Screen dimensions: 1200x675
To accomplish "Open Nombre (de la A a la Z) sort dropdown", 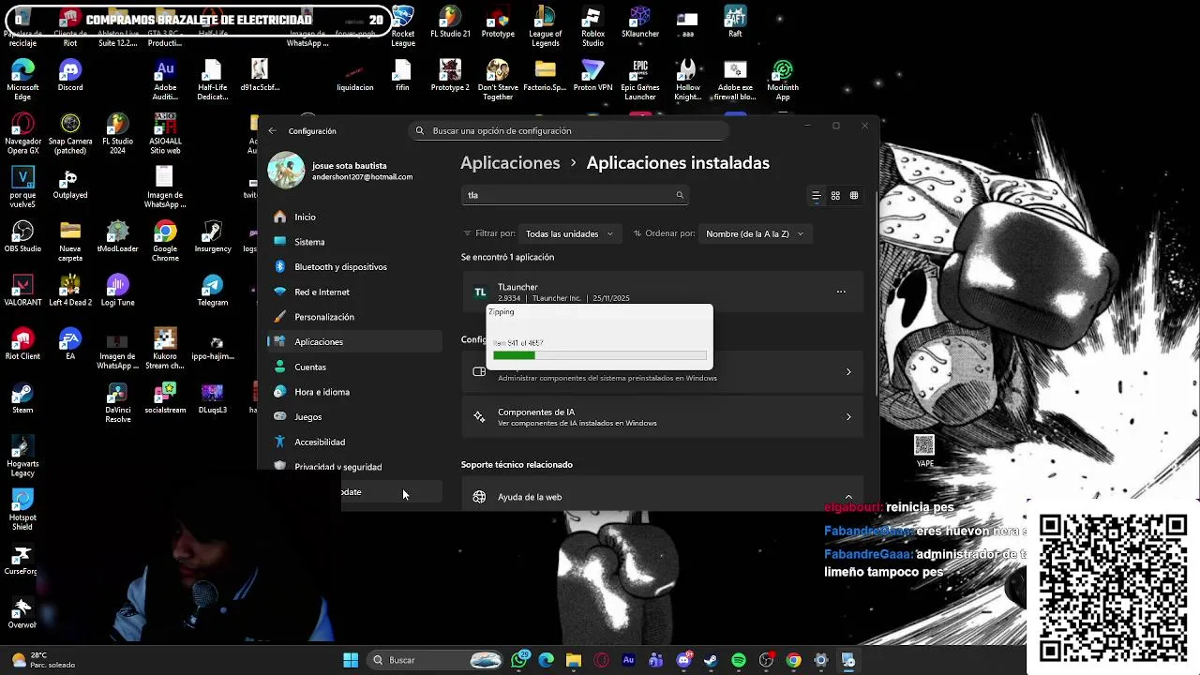I will [755, 233].
